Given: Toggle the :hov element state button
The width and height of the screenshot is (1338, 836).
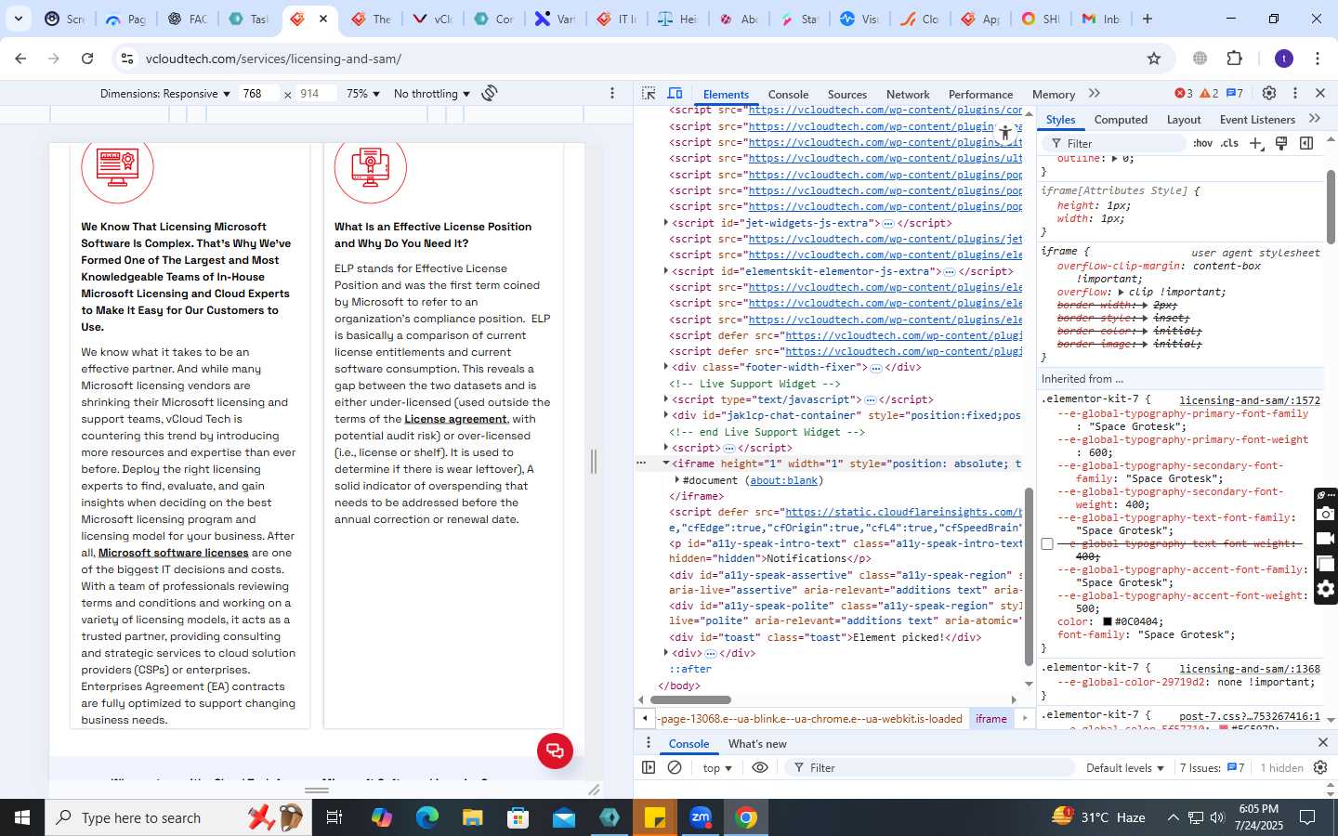Looking at the screenshot, I should (1203, 143).
